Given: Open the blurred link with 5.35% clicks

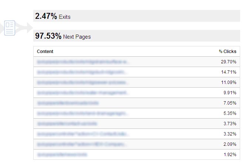Looking at the screenshot, I should [x=83, y=113].
